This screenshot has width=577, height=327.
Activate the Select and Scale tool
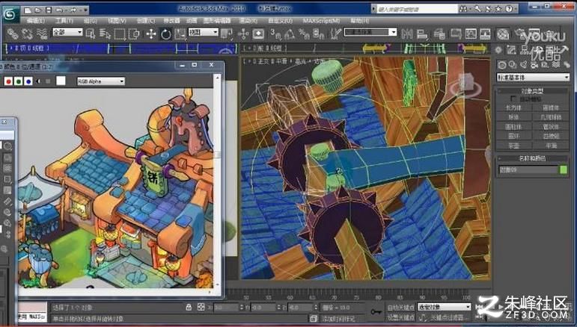point(180,34)
